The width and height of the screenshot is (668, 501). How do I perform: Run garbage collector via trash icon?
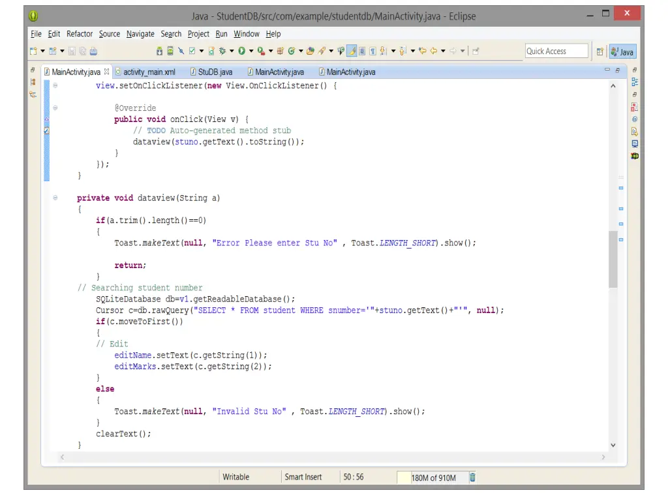click(472, 477)
